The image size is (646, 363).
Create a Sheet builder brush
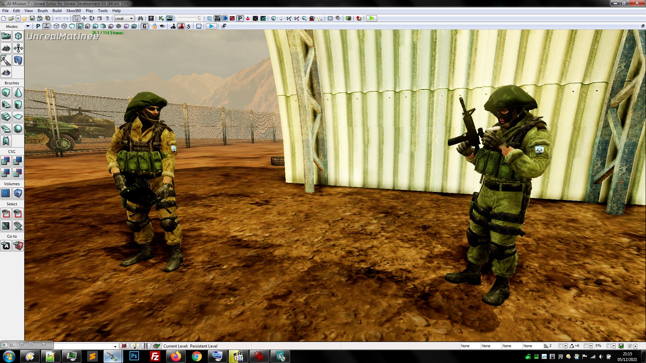click(18, 117)
